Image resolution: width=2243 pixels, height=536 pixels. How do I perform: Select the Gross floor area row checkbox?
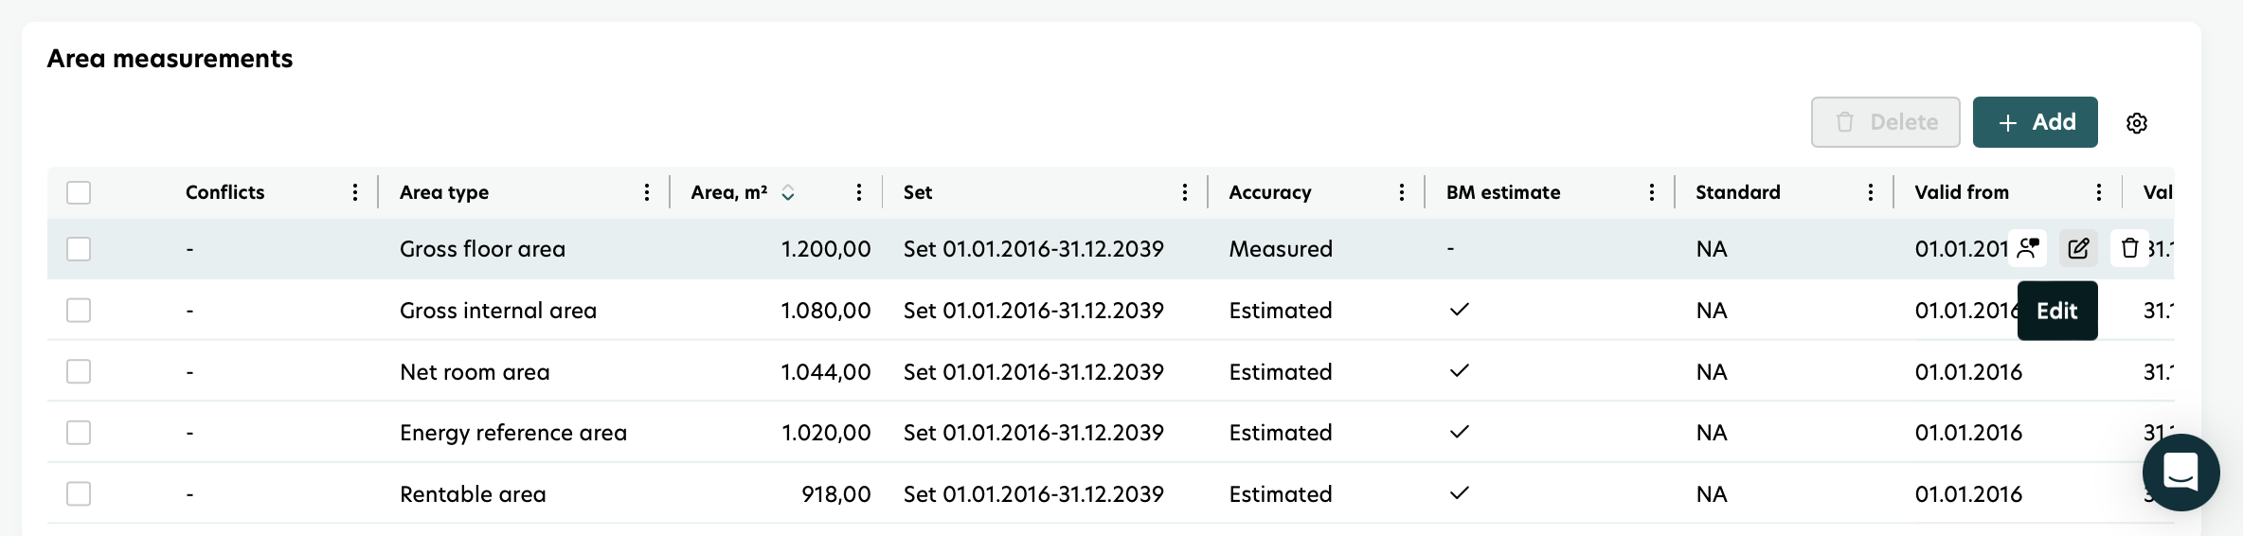coord(79,249)
